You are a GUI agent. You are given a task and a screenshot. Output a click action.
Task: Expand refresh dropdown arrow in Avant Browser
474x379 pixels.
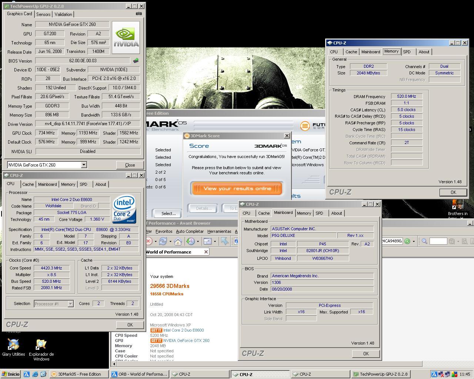170,241
